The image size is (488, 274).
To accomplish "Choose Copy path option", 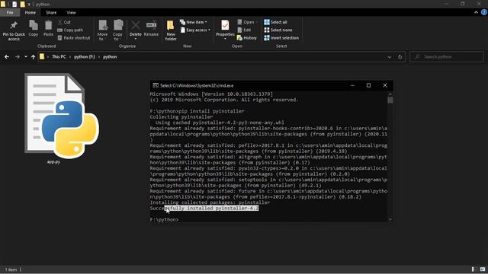I will pos(70,30).
